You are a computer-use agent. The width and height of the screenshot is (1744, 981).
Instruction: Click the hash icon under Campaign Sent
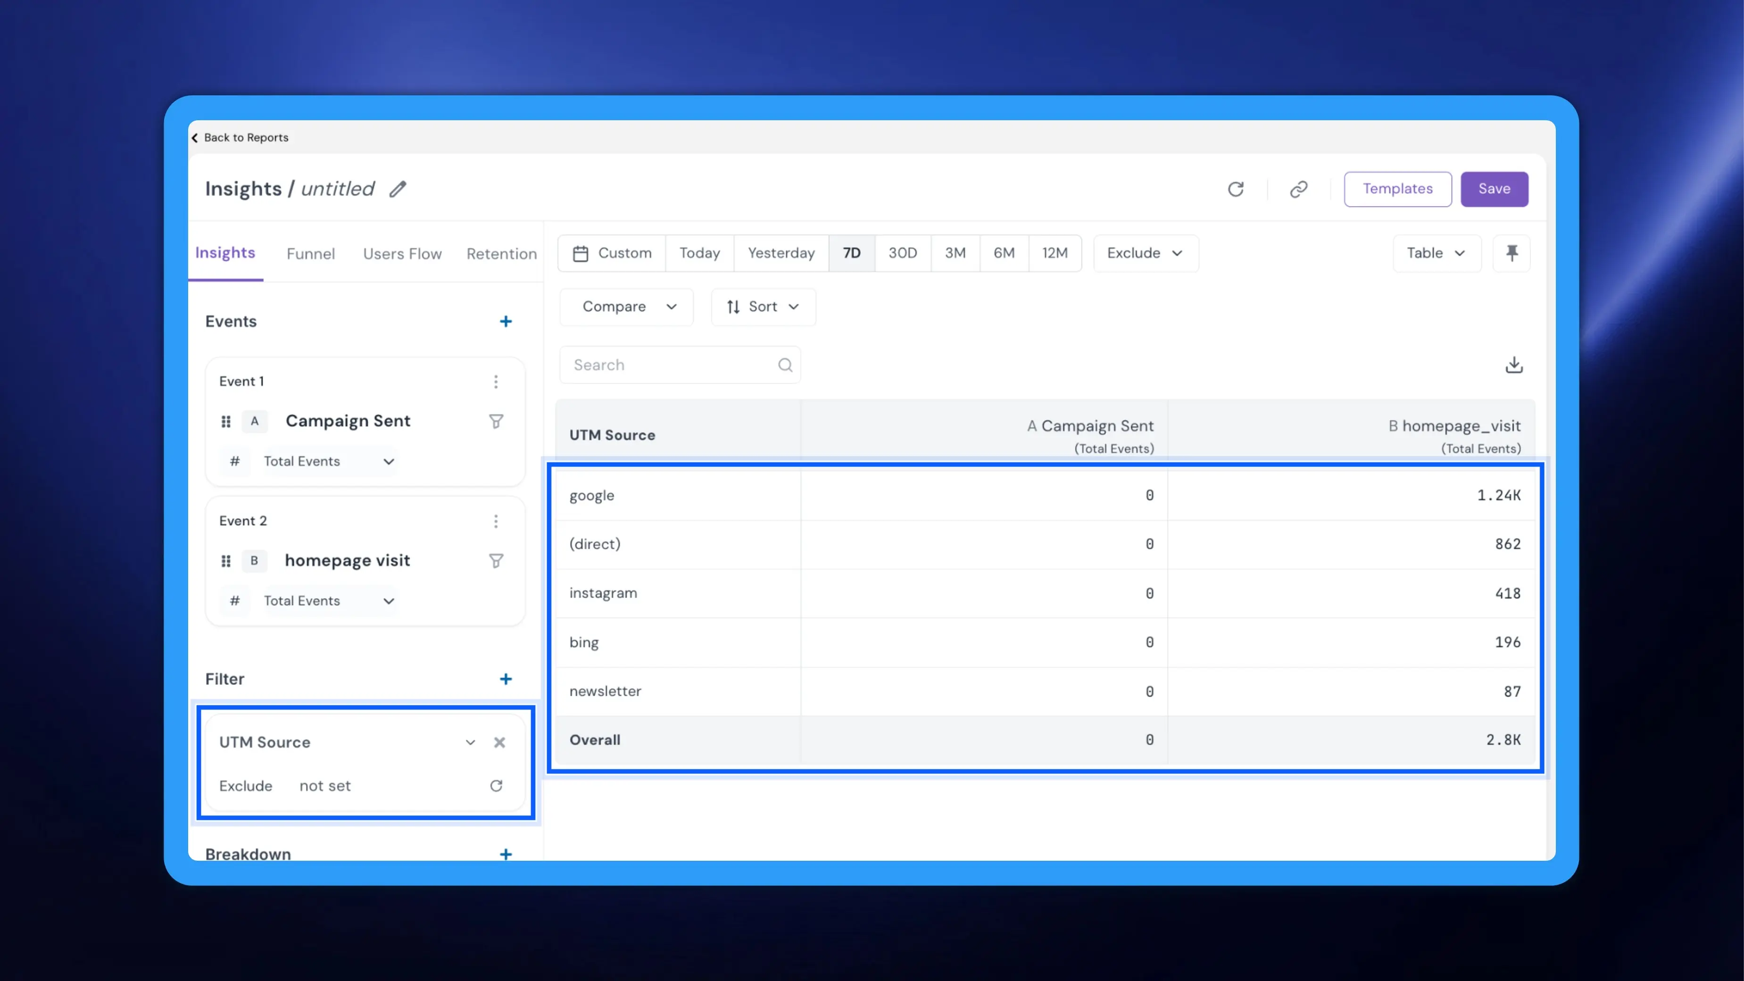234,462
